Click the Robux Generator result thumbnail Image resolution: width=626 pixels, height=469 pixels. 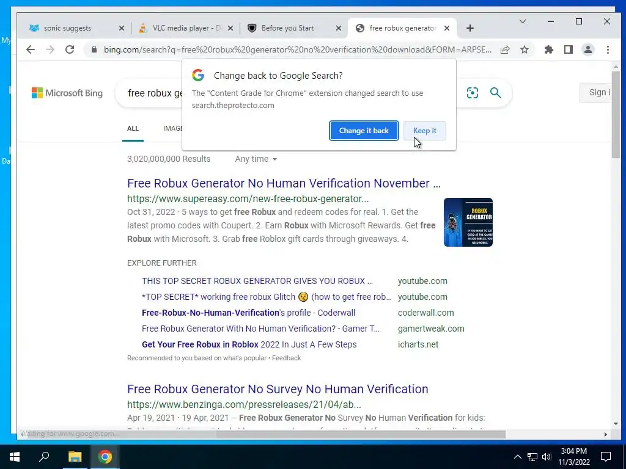(x=468, y=222)
